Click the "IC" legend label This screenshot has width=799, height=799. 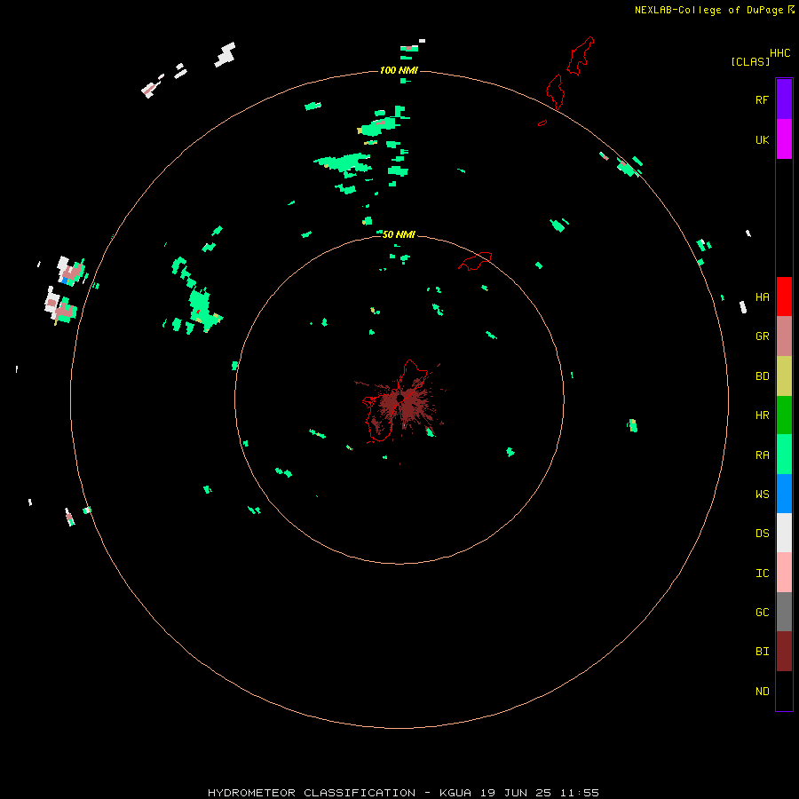point(762,574)
